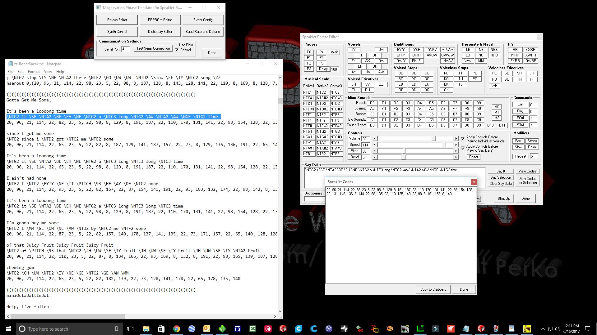Open File Explorer from the taskbar
597x335 pixels.
(x=146, y=329)
